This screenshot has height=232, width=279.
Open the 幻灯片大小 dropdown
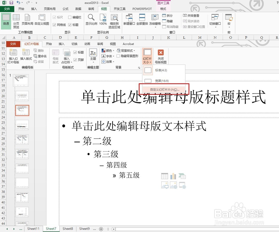147,55
